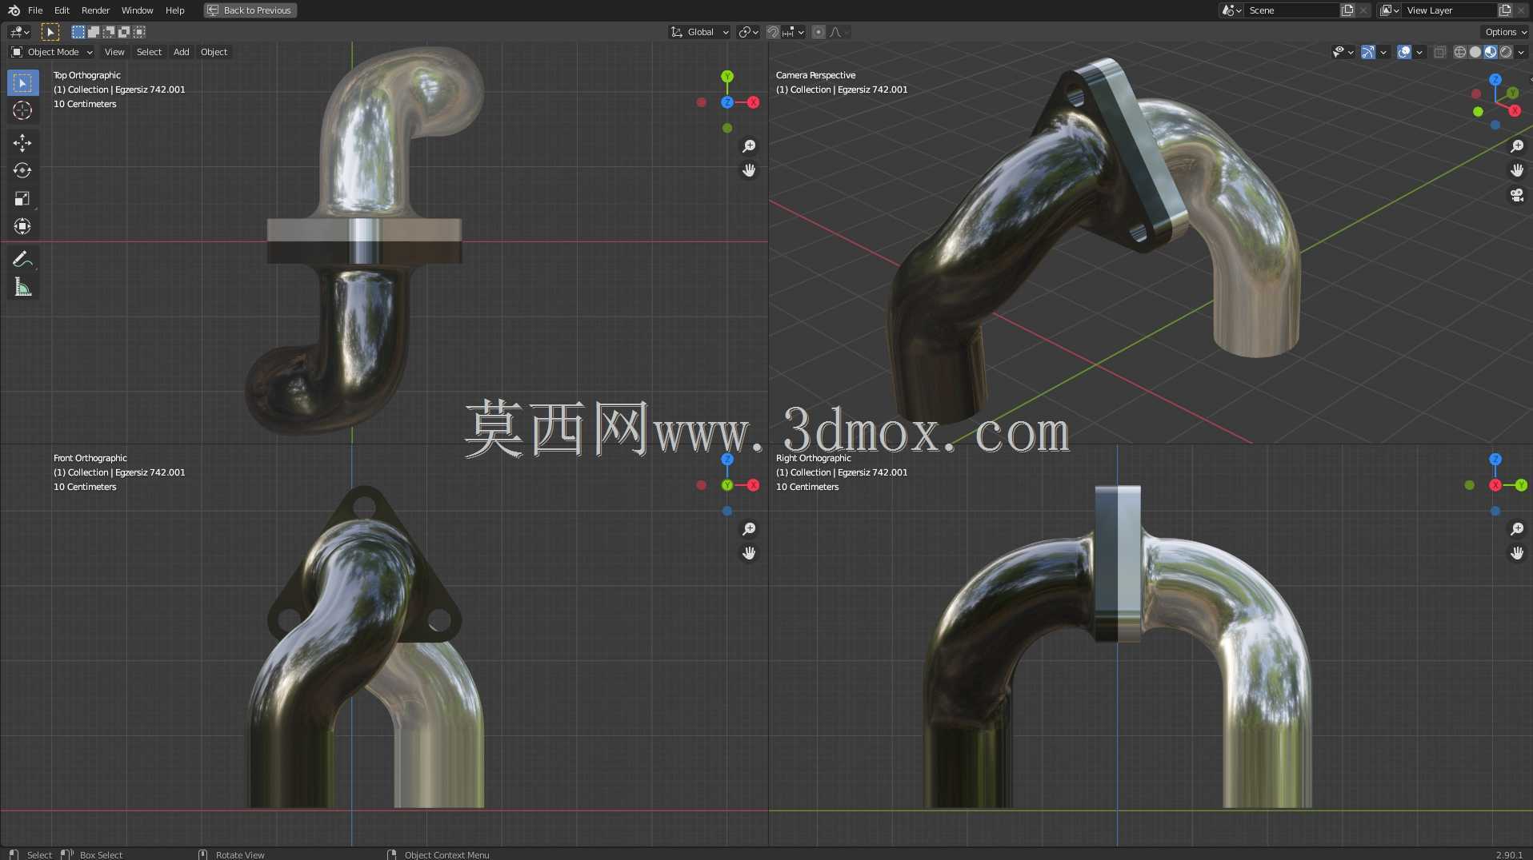Toggle the snap magnet icon
The width and height of the screenshot is (1533, 860).
click(x=773, y=32)
